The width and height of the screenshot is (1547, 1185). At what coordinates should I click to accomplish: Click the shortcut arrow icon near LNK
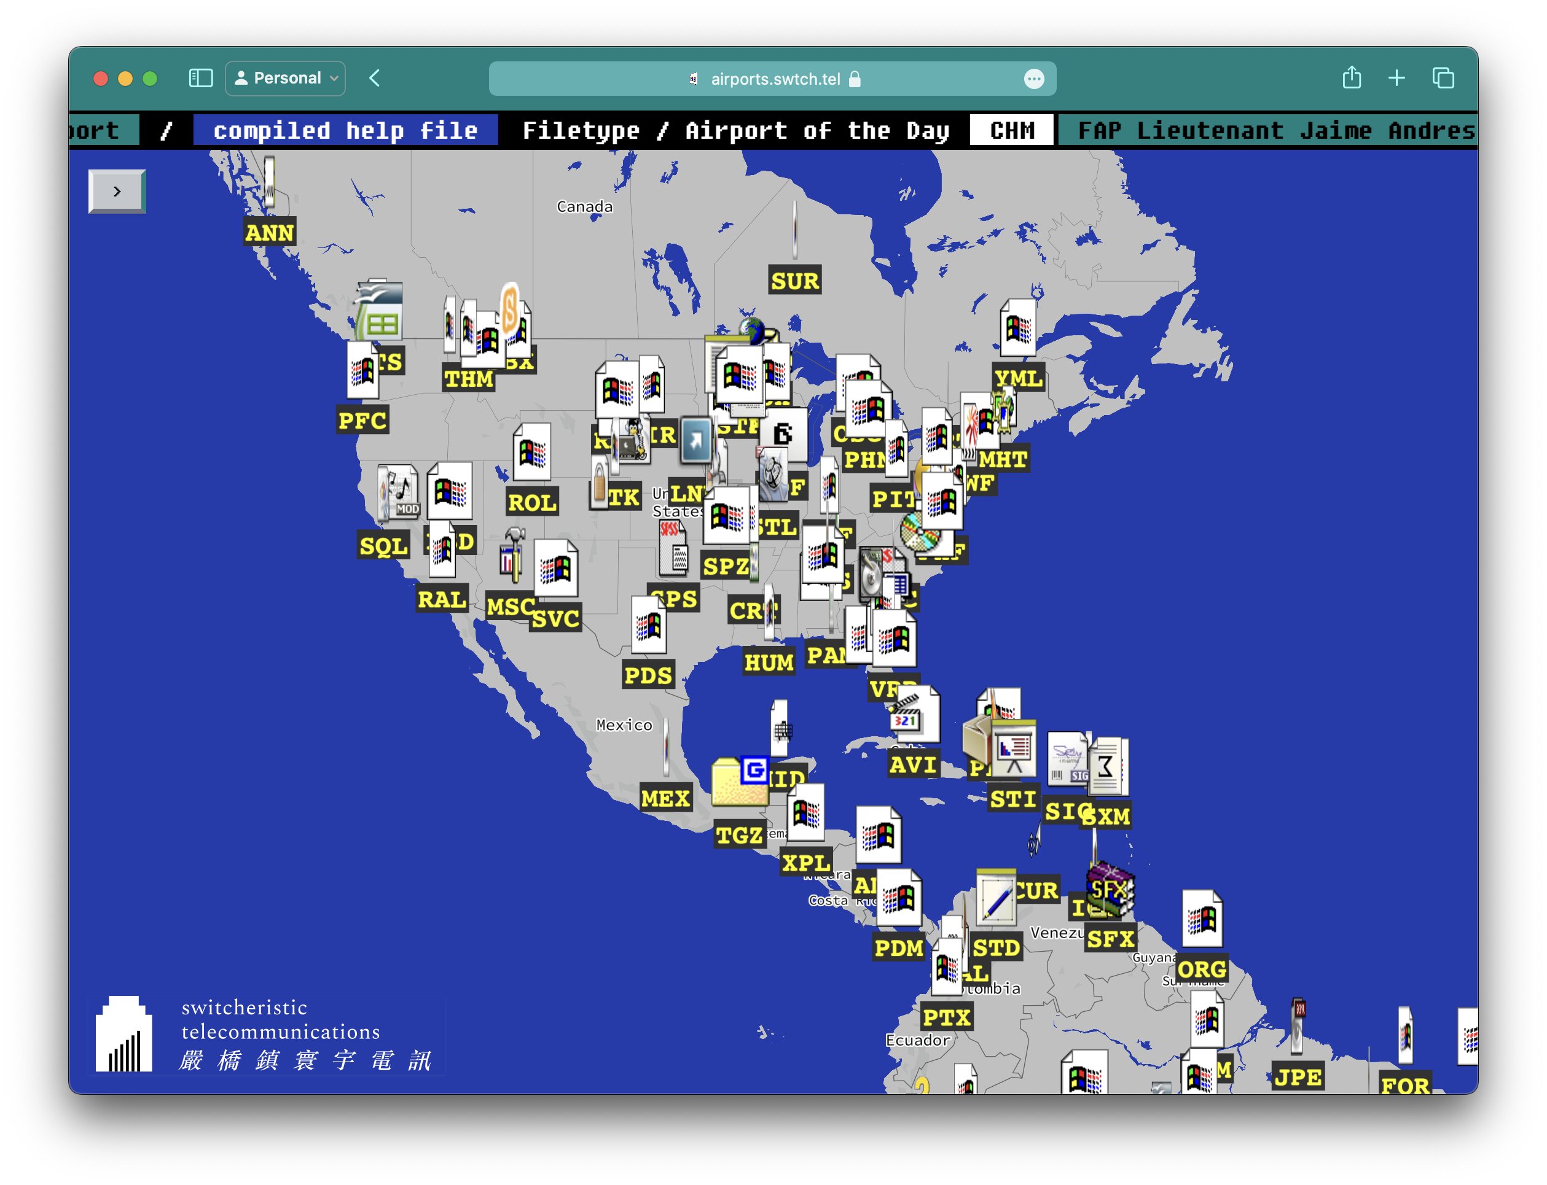696,440
